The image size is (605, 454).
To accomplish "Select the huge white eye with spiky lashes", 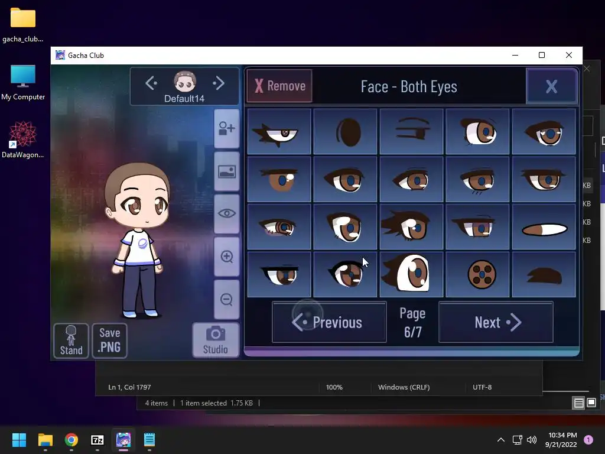I will pos(411,274).
